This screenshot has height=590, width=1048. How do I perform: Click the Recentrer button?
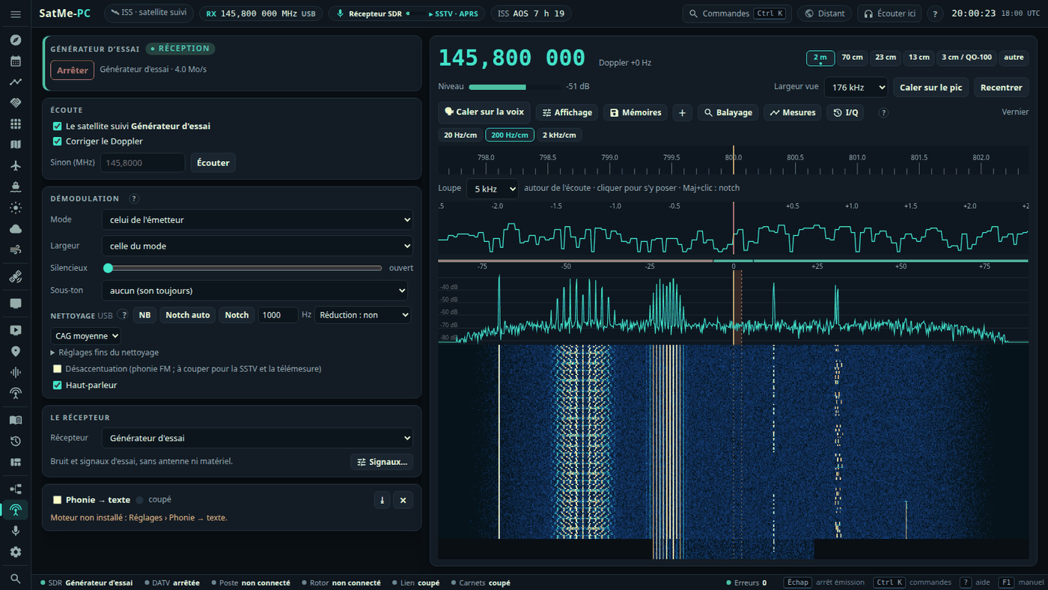[x=1001, y=88]
